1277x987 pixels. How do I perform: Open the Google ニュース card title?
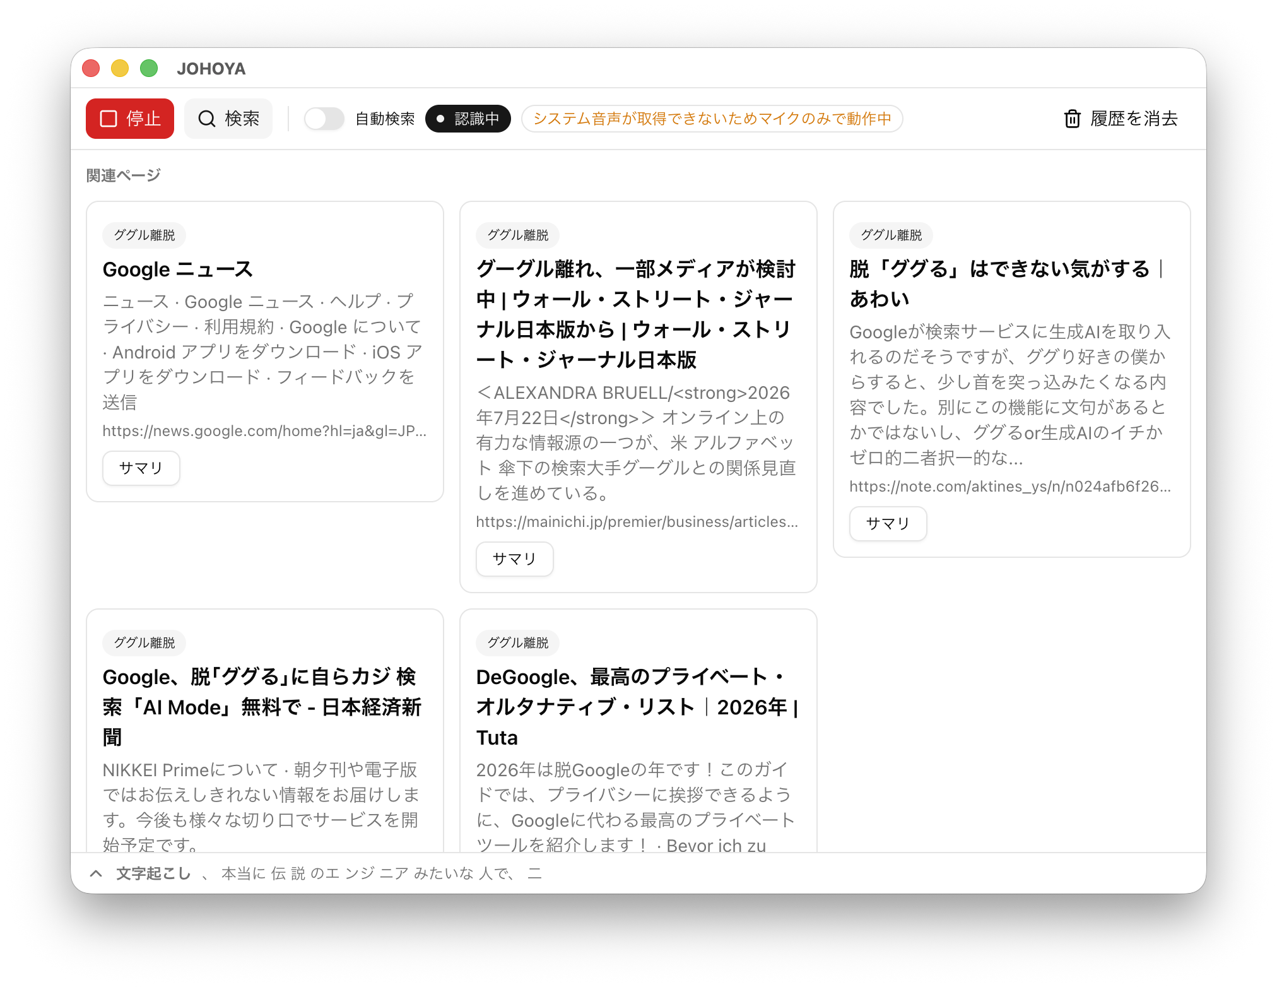click(177, 269)
